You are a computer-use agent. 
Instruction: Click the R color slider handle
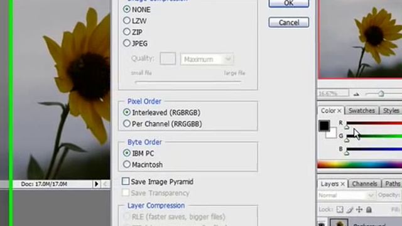pyautogui.click(x=347, y=127)
